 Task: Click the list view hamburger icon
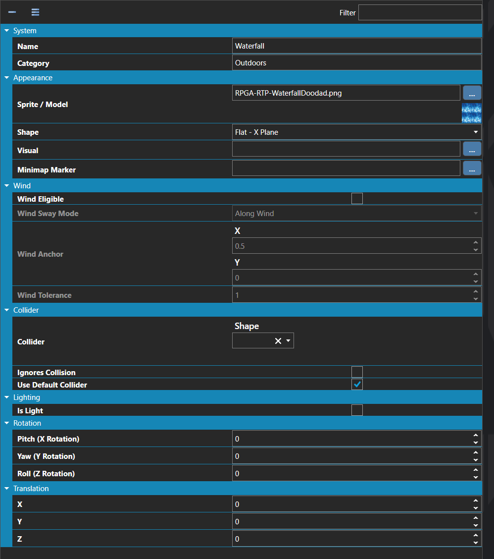point(35,12)
